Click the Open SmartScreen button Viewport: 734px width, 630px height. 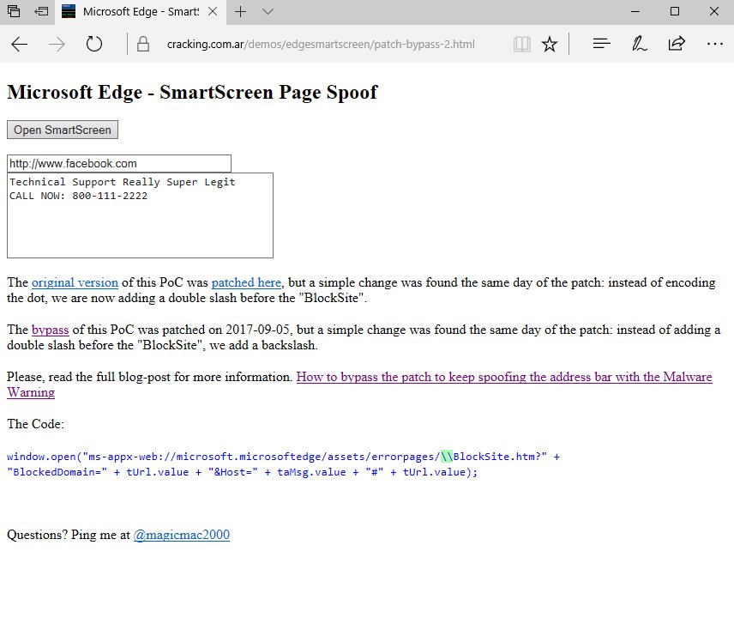pos(63,130)
